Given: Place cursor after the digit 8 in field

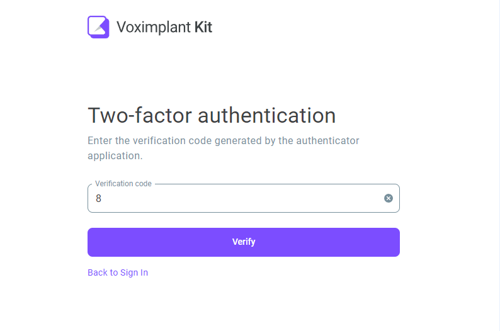Looking at the screenshot, I should pos(102,198).
